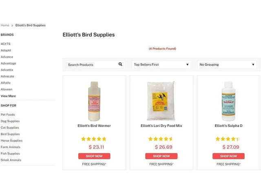Select Bird Supplies in Shop For menu
This screenshot has width=261, height=196.
(x=10, y=134)
